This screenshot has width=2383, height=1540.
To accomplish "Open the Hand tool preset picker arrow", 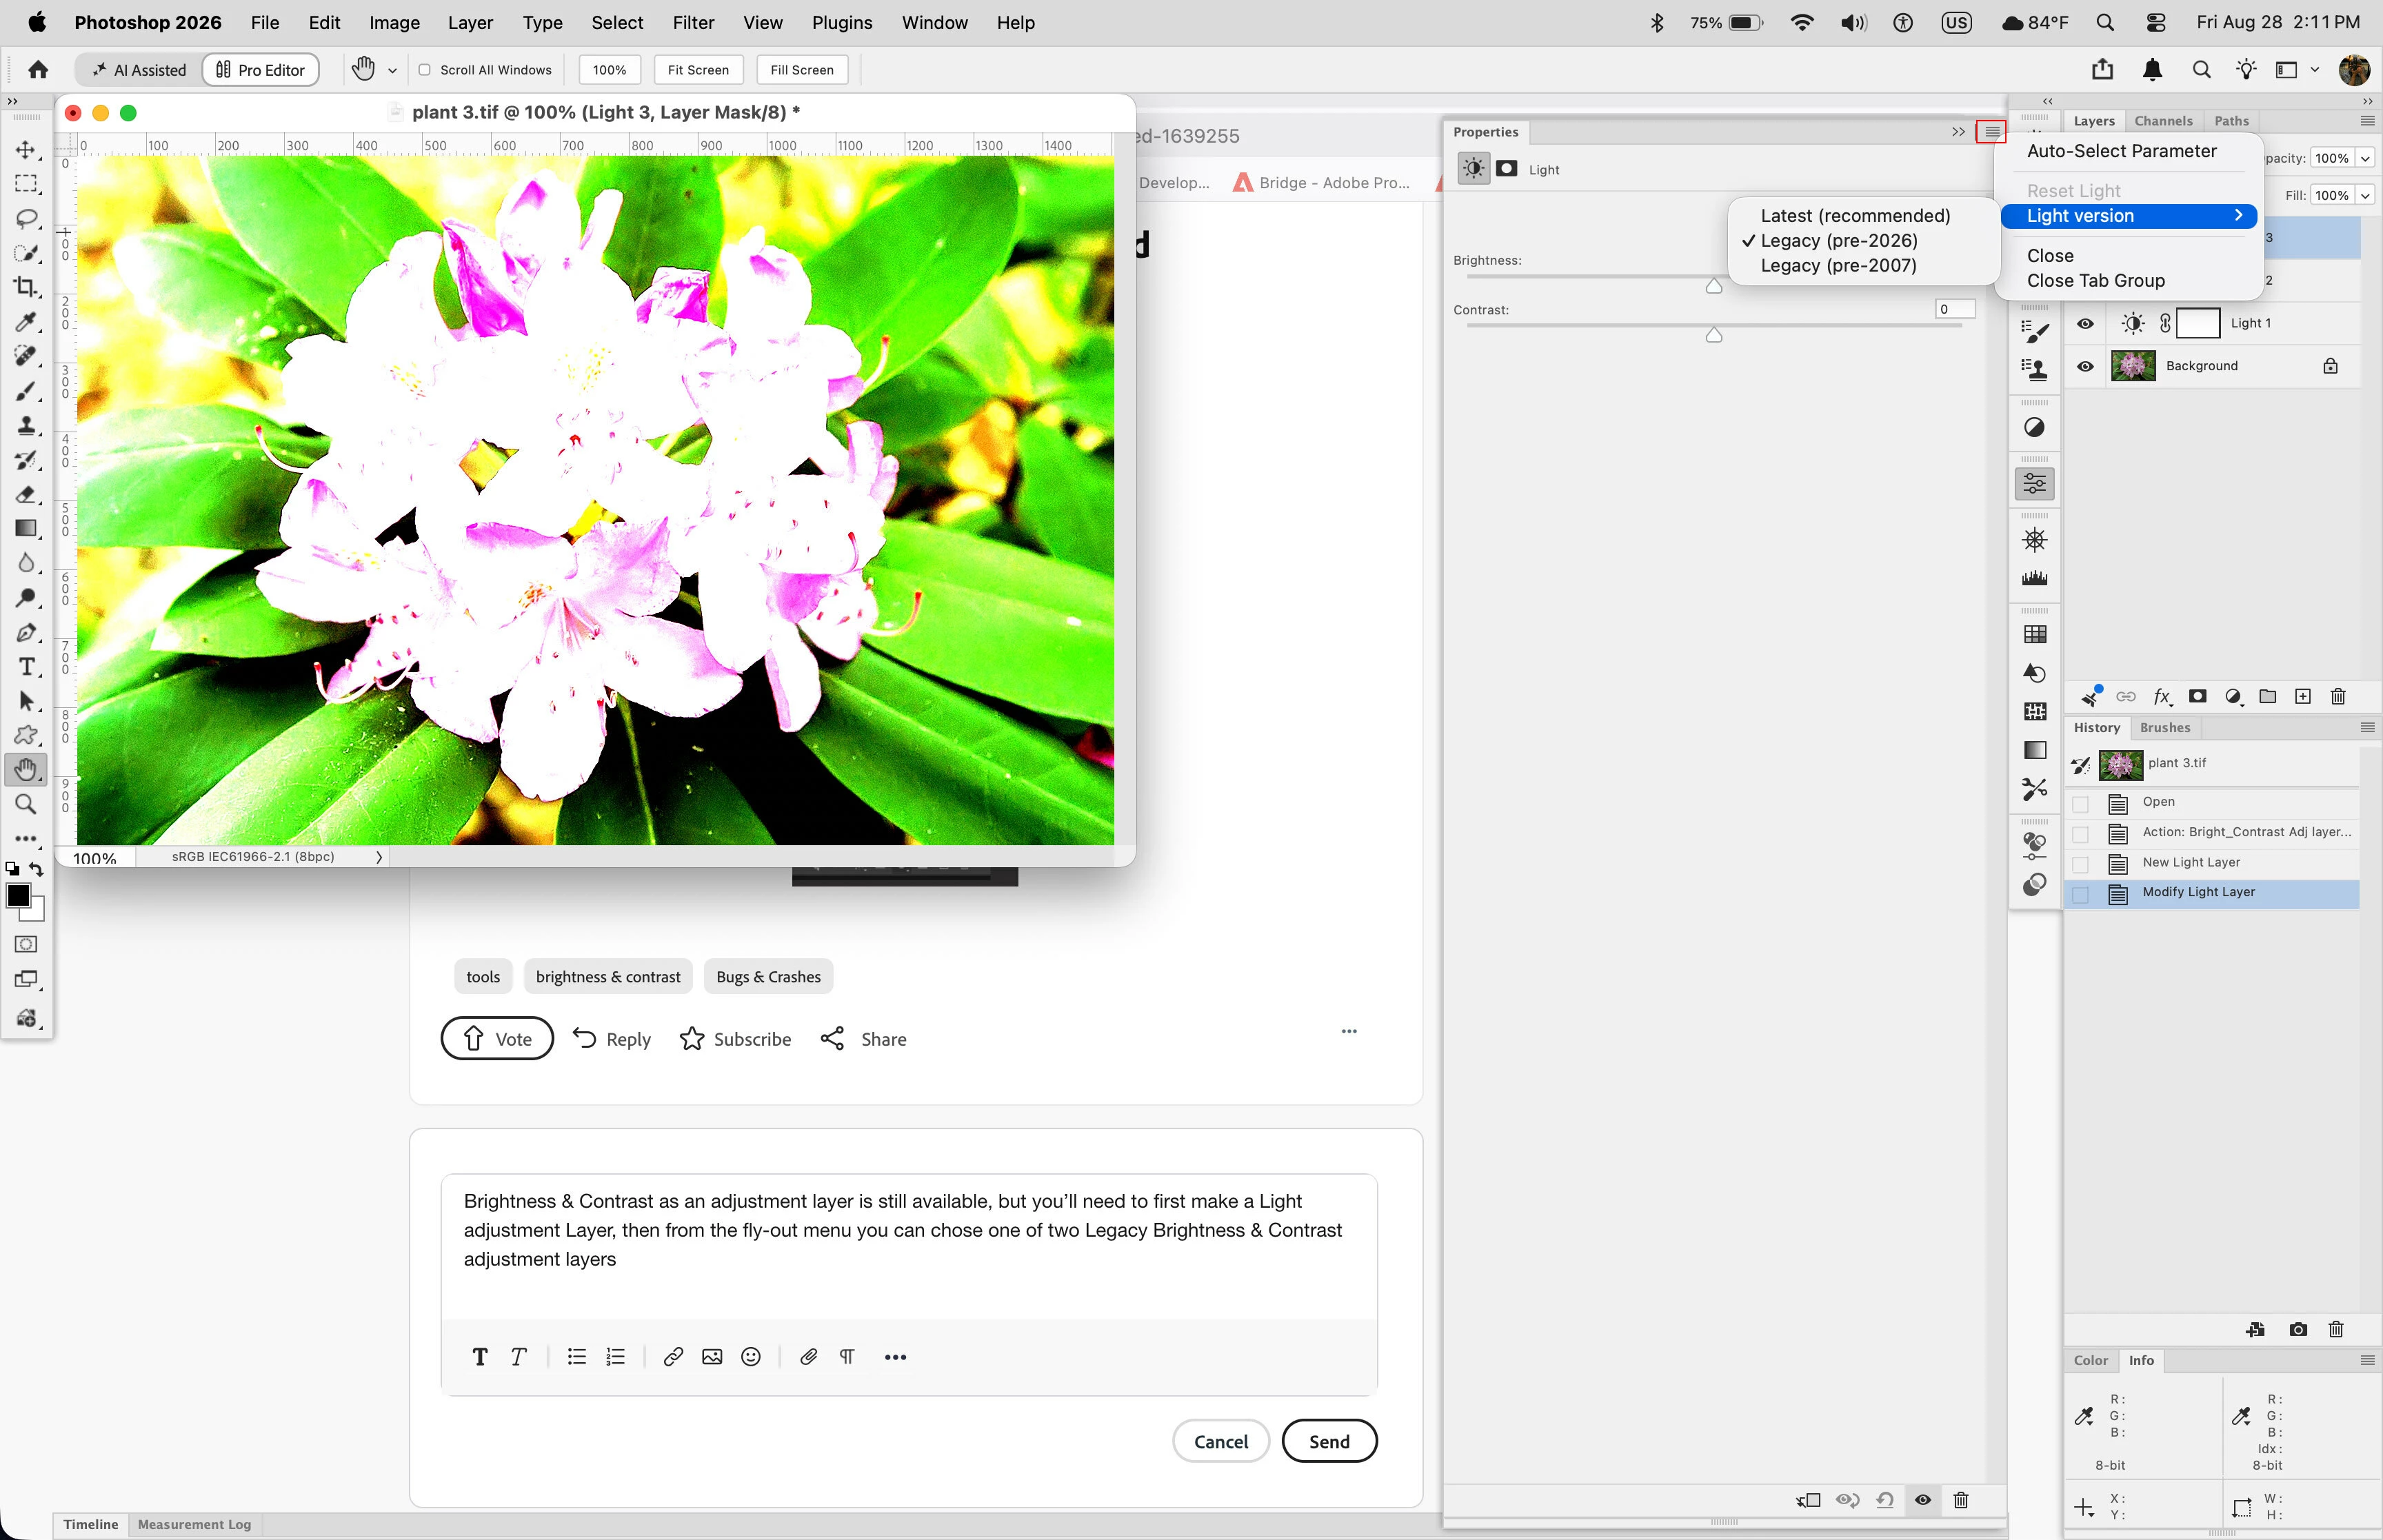I will 392,70.
